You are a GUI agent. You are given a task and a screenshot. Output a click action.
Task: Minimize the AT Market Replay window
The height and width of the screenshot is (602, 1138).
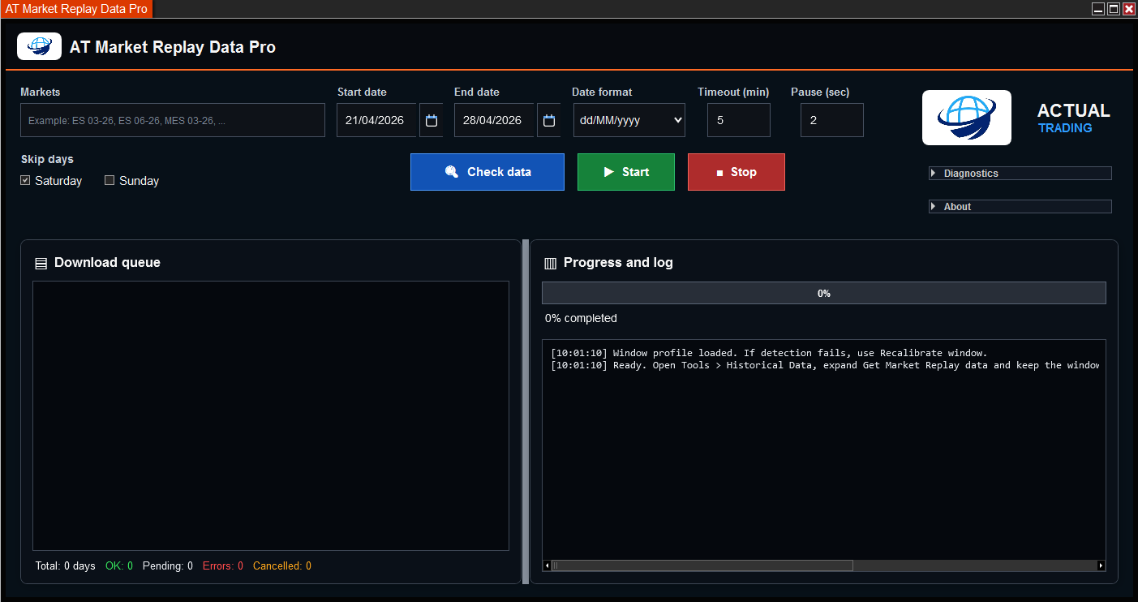pyautogui.click(x=1098, y=9)
